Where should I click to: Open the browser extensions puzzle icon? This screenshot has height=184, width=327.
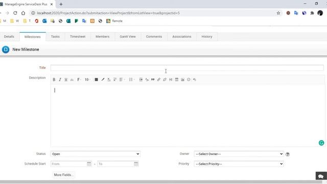[x=312, y=13]
